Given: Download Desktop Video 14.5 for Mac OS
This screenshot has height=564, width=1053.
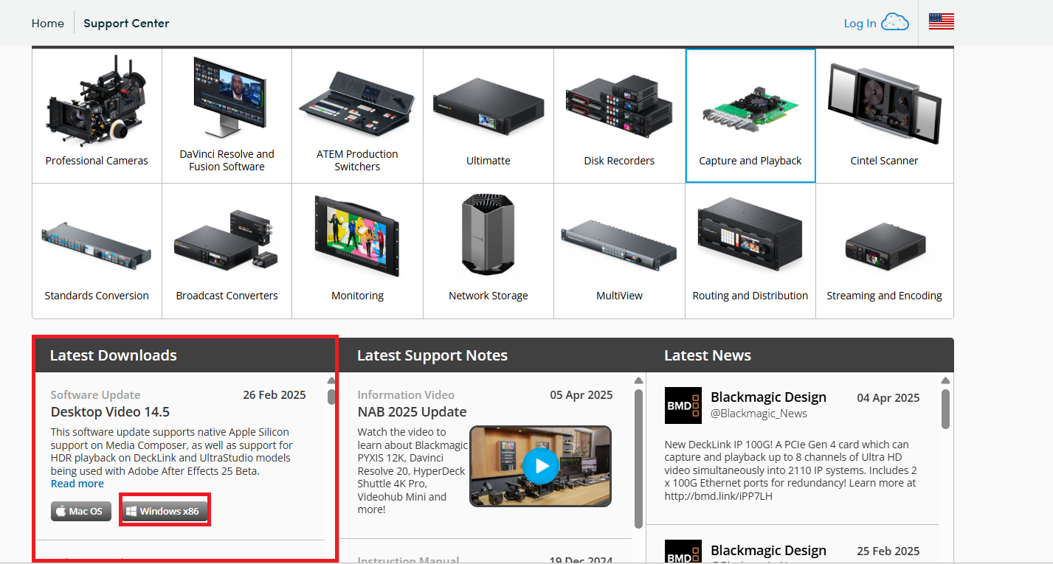Looking at the screenshot, I should pos(80,510).
